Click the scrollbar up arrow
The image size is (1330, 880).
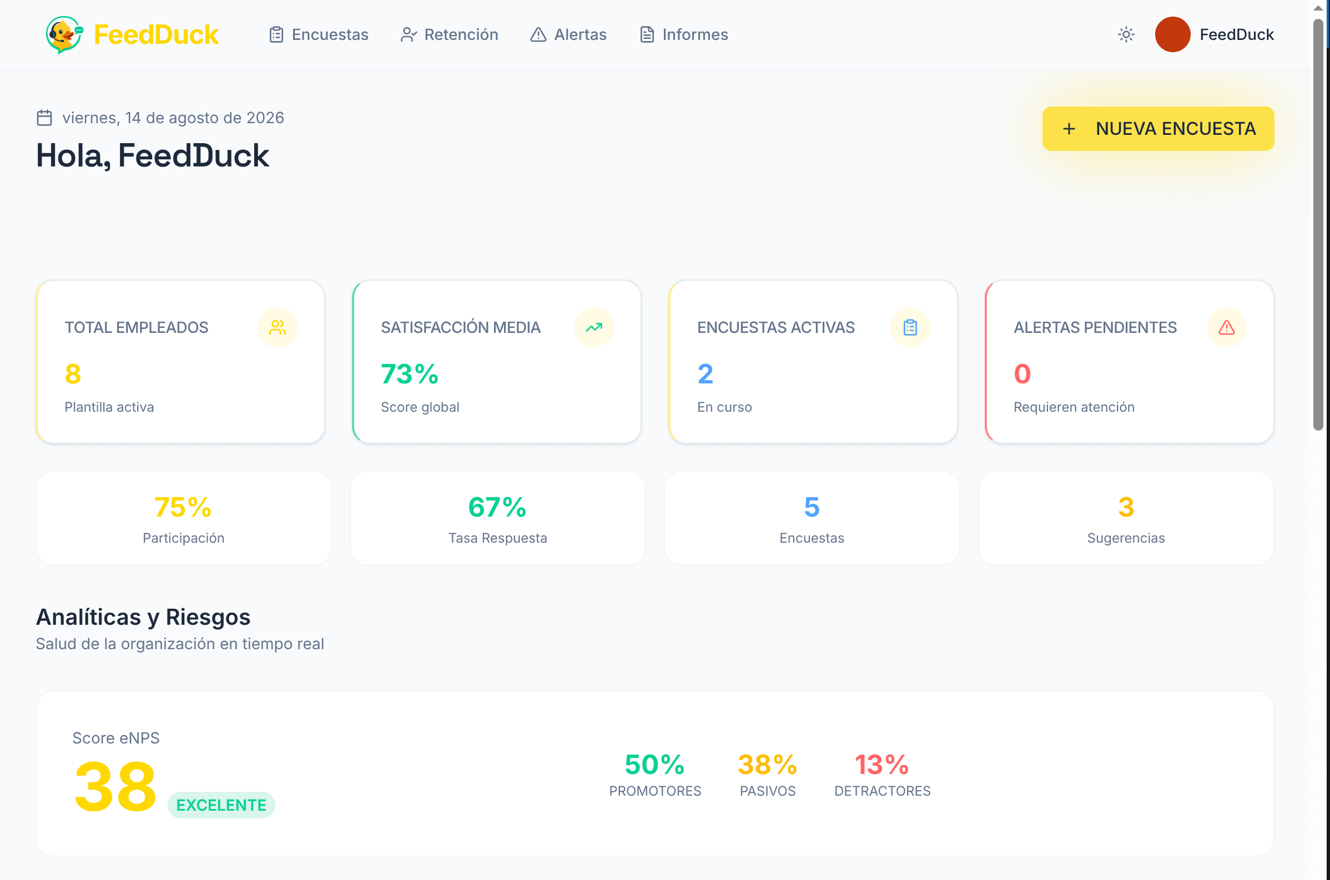pyautogui.click(x=1318, y=8)
